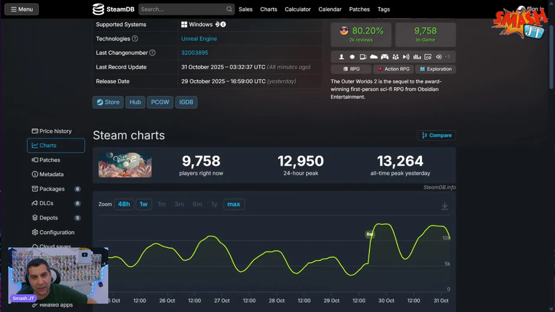Click the 9,758 In-Game box
555x312 pixels.
tap(425, 34)
